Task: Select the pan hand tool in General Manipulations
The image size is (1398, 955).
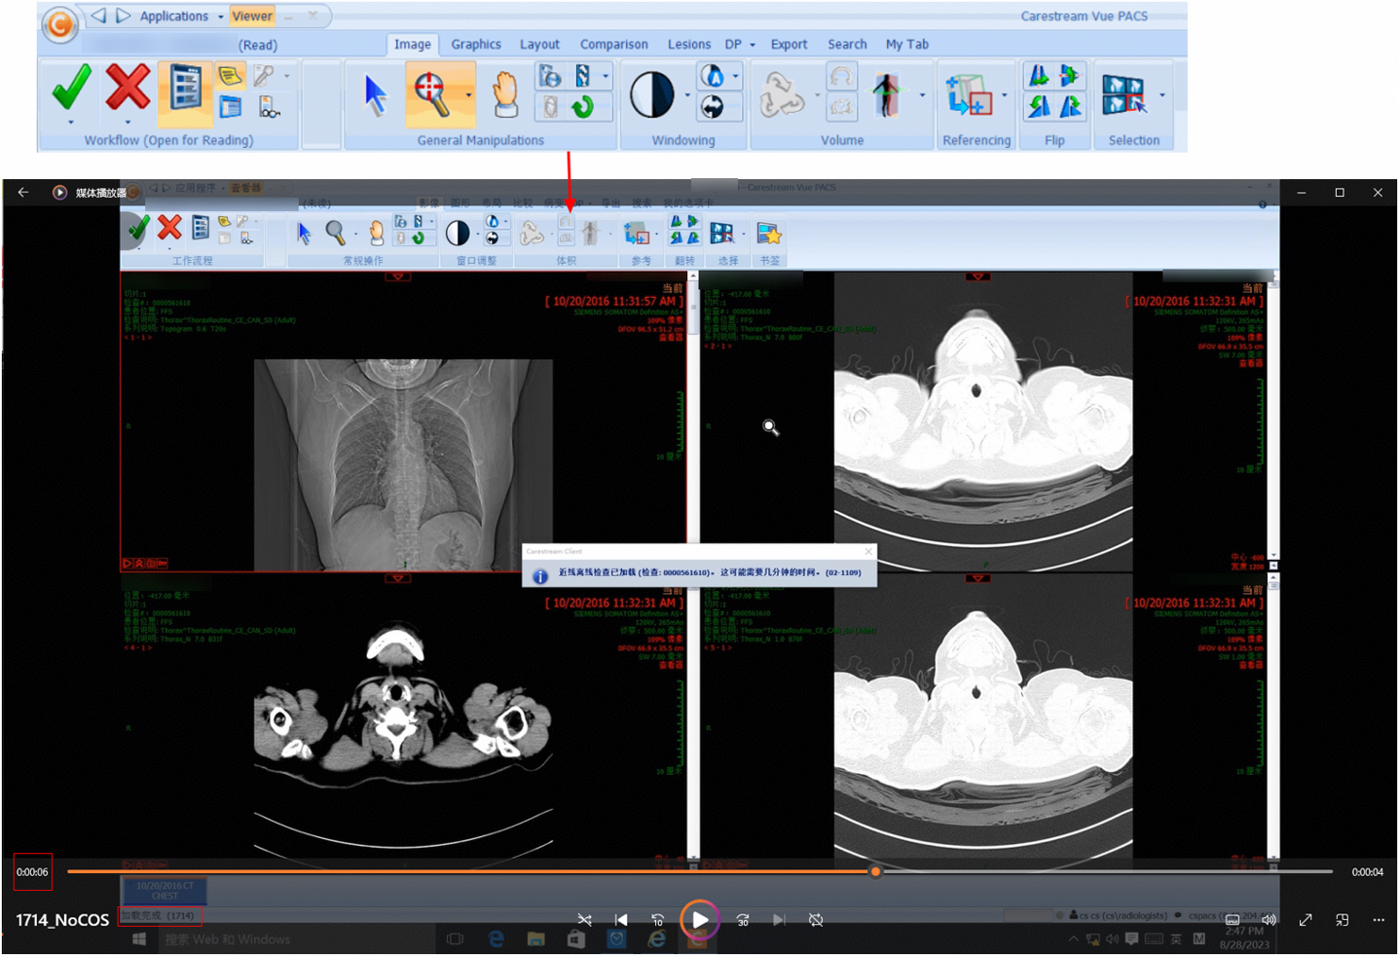Action: (x=504, y=94)
